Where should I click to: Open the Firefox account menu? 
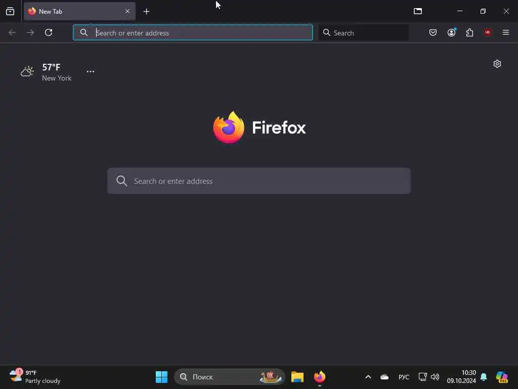(451, 32)
